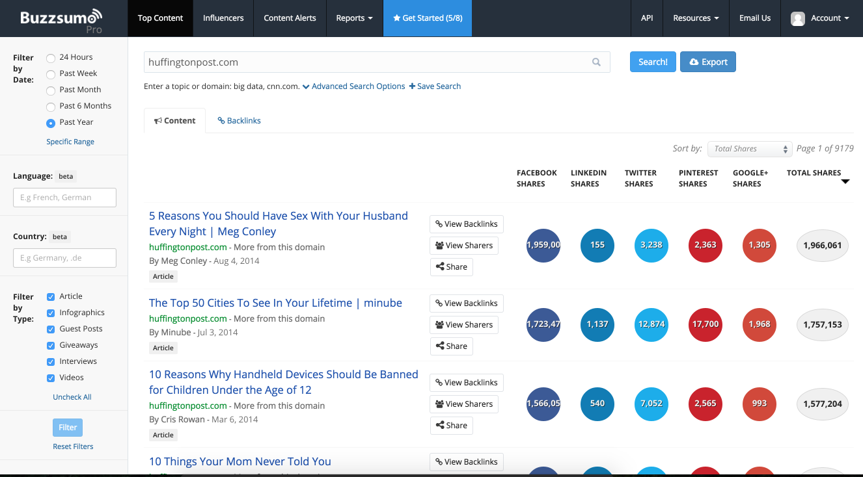Select the Past Year date filter
Image resolution: width=863 pixels, height=477 pixels.
[51, 123]
